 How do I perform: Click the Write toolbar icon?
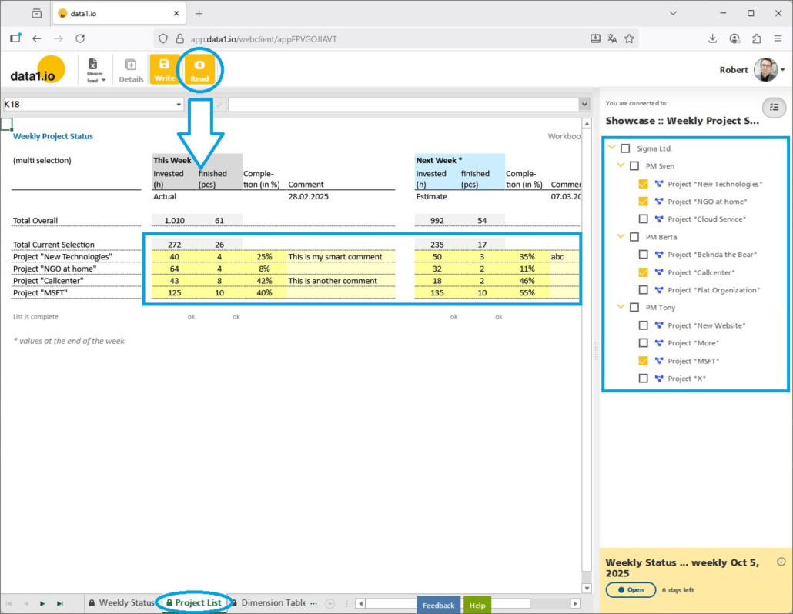pyautogui.click(x=164, y=70)
